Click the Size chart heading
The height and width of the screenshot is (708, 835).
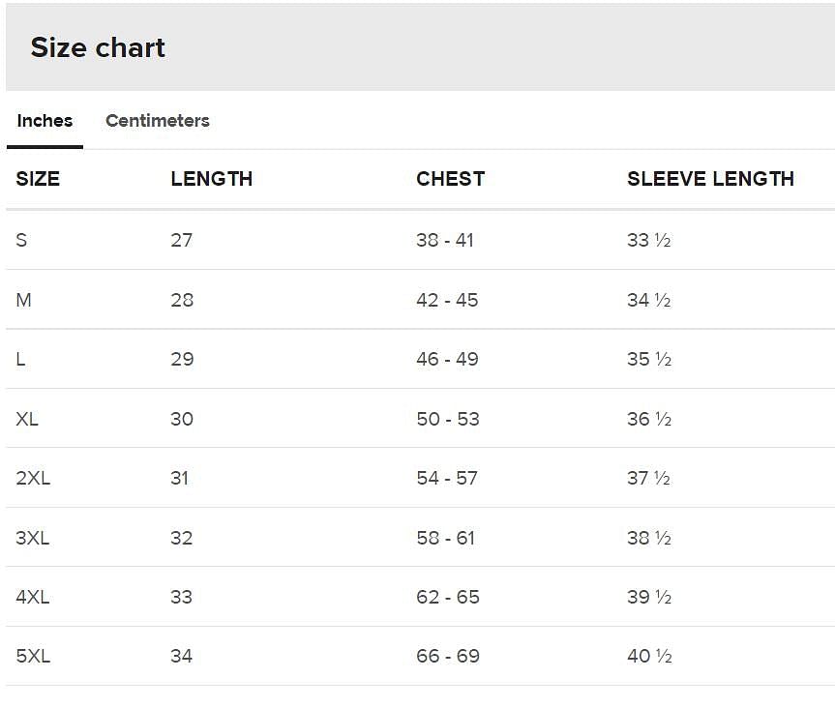click(x=98, y=46)
